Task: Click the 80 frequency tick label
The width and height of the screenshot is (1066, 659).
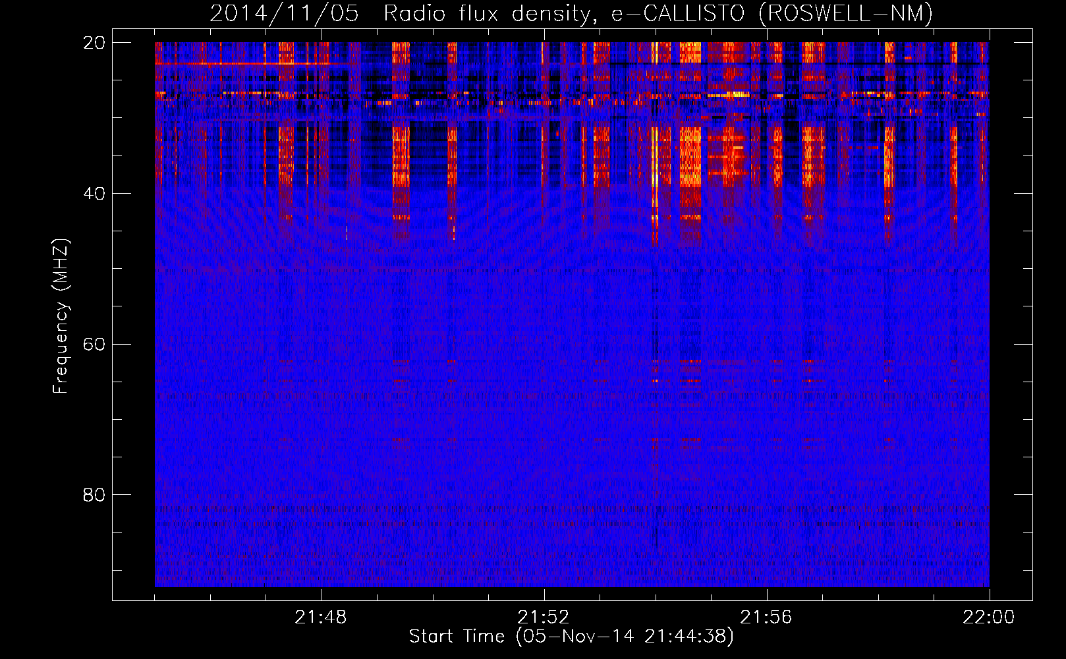Action: [94, 495]
